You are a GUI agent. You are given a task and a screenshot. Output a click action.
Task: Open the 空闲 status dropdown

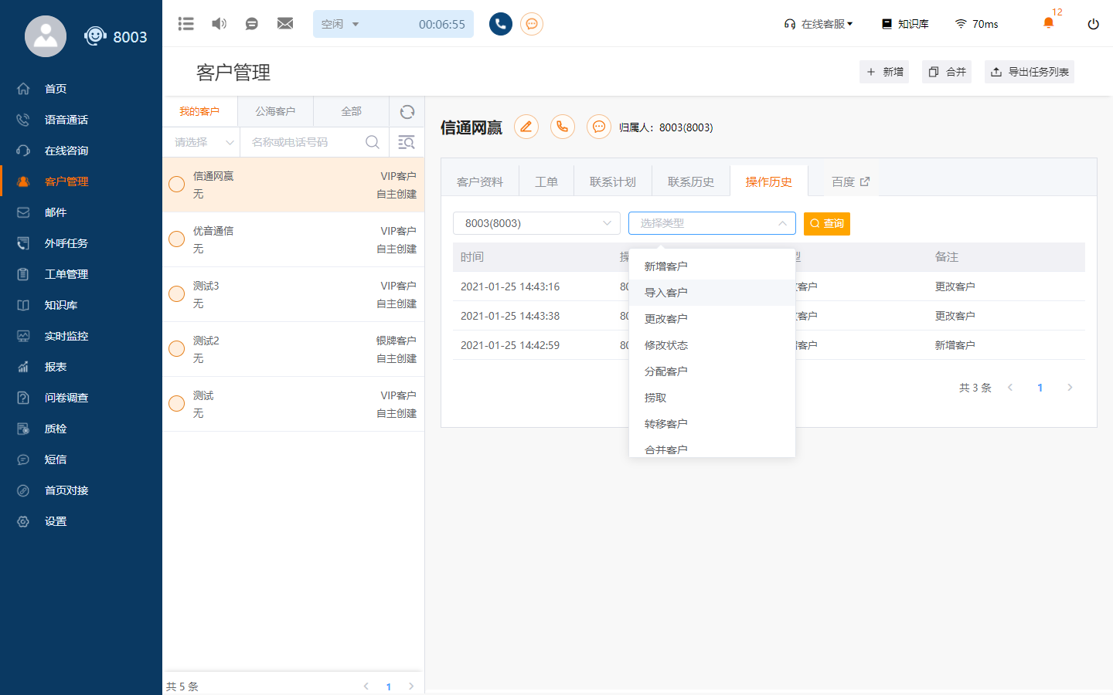(341, 24)
